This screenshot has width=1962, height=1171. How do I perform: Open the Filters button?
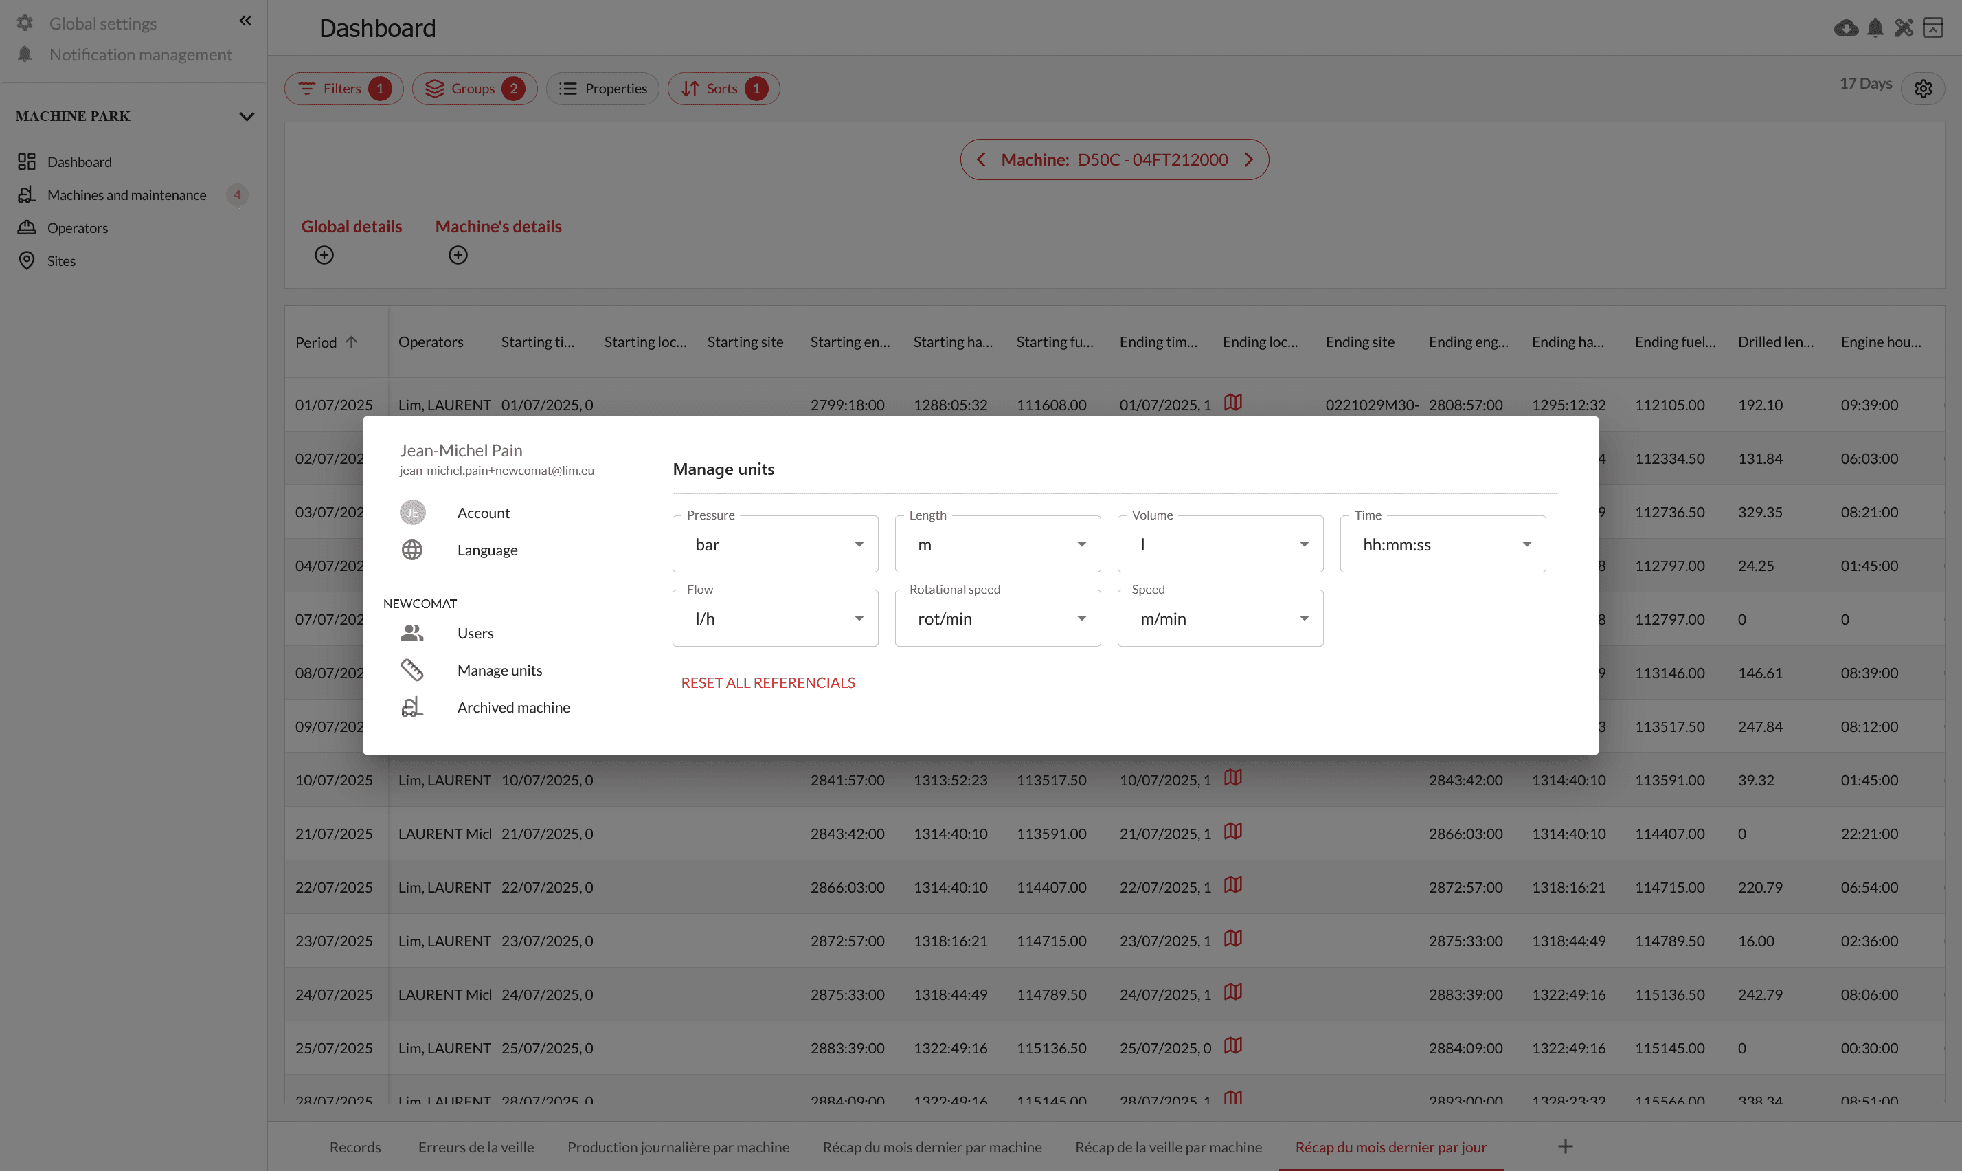(343, 89)
